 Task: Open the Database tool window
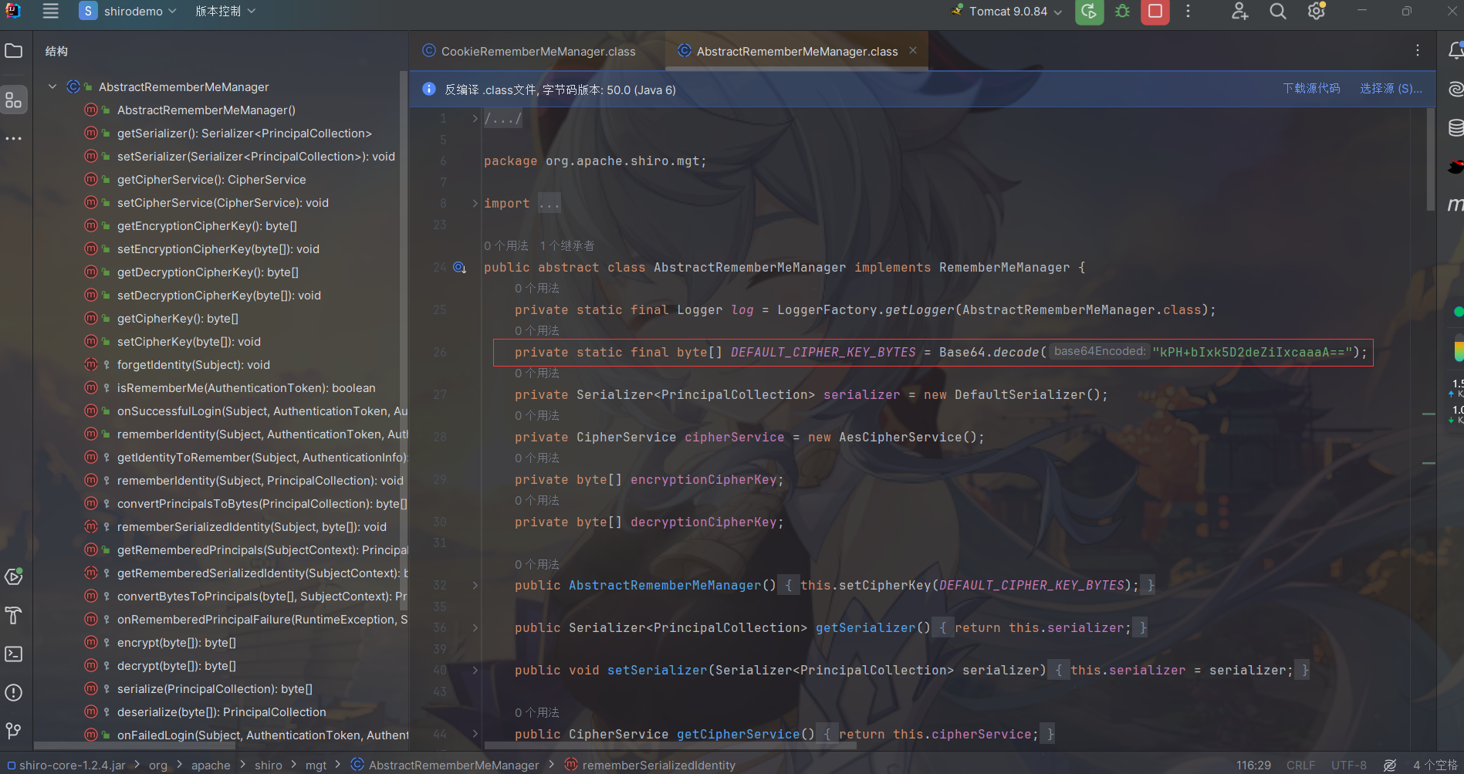tap(1455, 128)
